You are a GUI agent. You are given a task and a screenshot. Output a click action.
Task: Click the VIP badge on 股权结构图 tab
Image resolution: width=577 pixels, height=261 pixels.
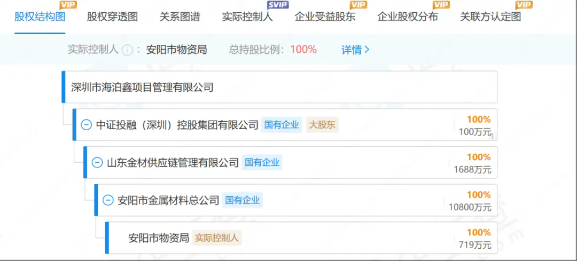68,4
